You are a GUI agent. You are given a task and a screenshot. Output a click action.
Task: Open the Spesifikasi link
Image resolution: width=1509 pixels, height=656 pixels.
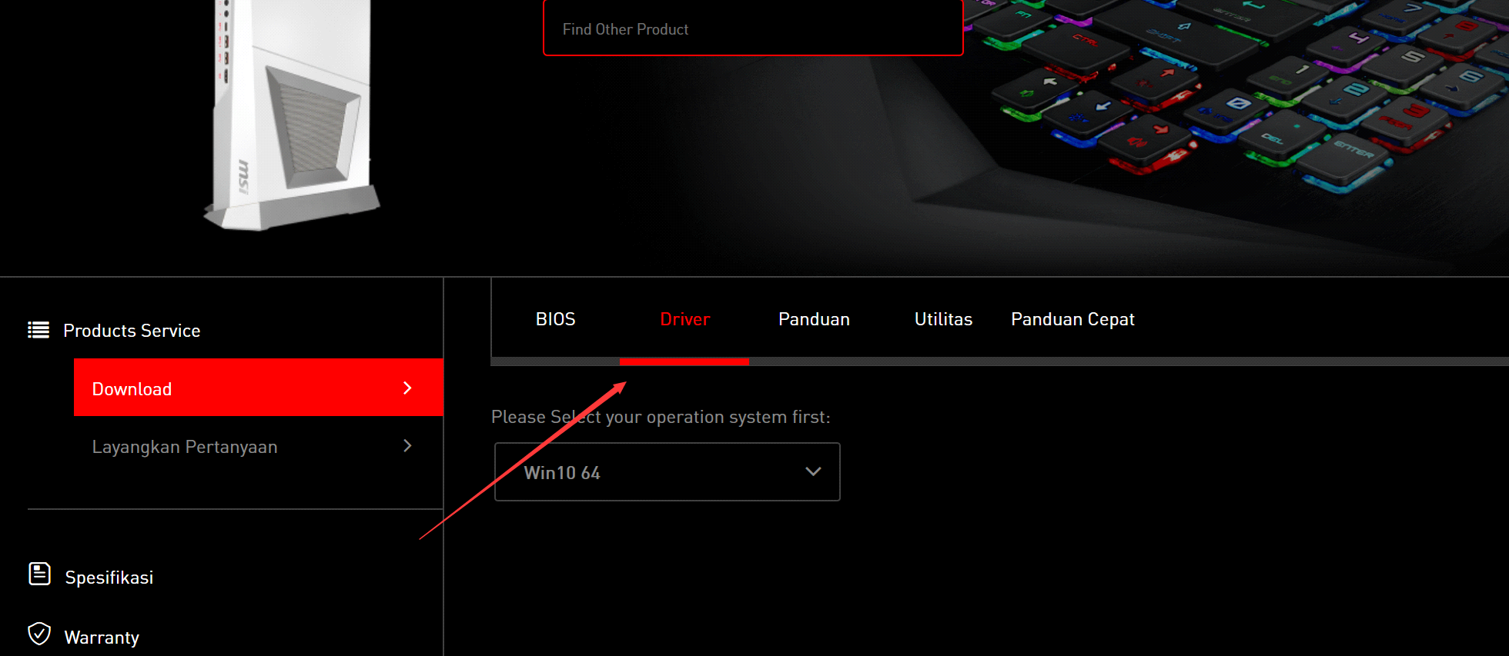[109, 577]
